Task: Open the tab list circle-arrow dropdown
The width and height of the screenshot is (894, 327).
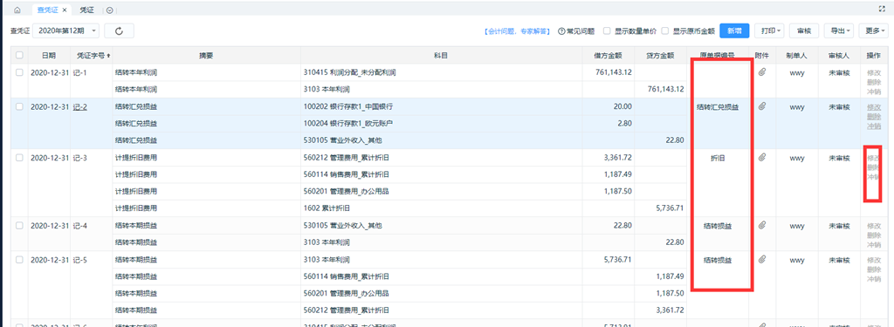Action: point(109,10)
